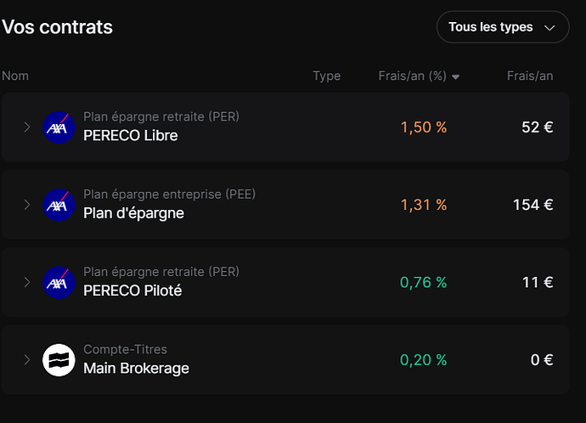
Task: Click the AXA logo for PERECO Piloté
Action: point(59,283)
